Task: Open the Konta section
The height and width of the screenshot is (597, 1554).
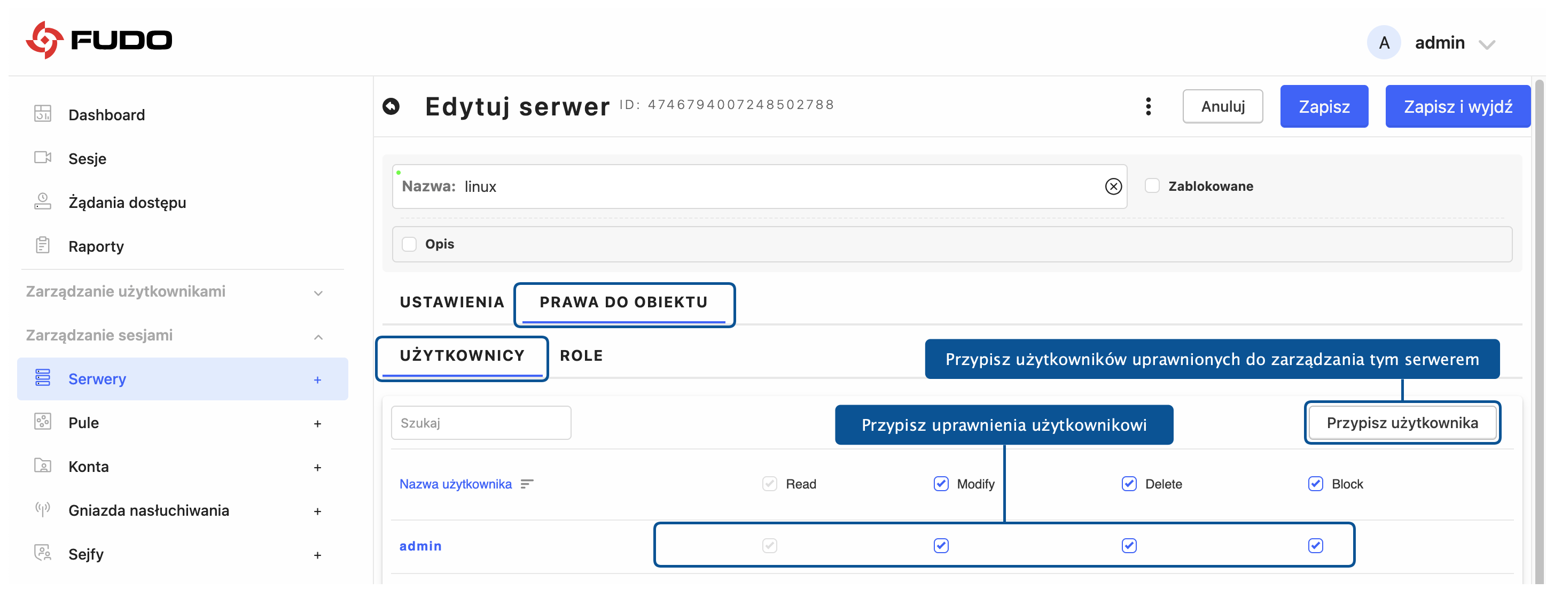Action: click(89, 467)
